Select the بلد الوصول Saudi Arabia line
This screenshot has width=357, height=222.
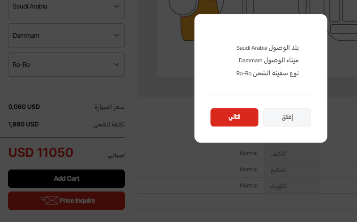pyautogui.click(x=268, y=48)
